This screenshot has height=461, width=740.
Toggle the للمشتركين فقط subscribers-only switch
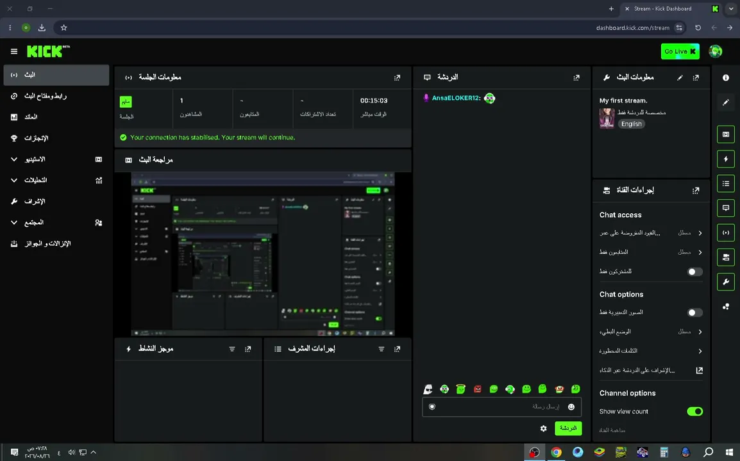click(694, 271)
